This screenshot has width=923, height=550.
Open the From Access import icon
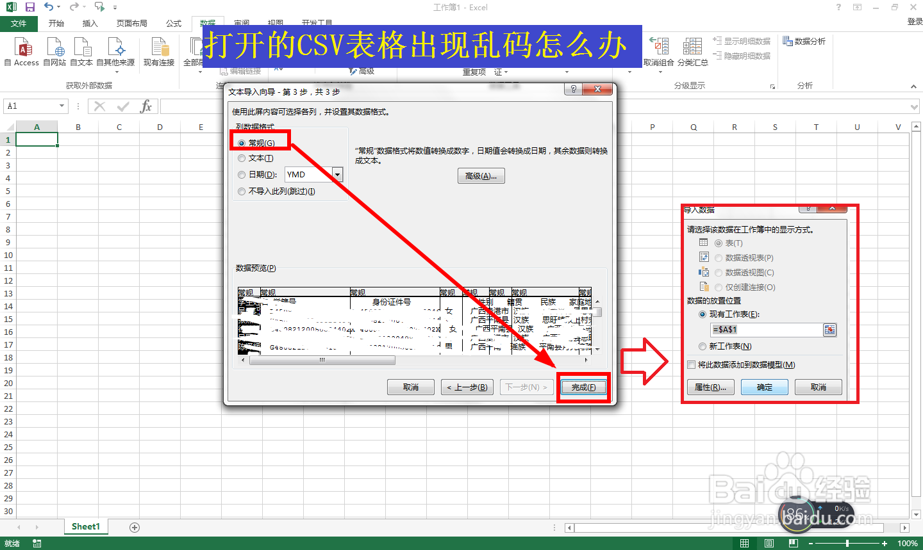(22, 51)
